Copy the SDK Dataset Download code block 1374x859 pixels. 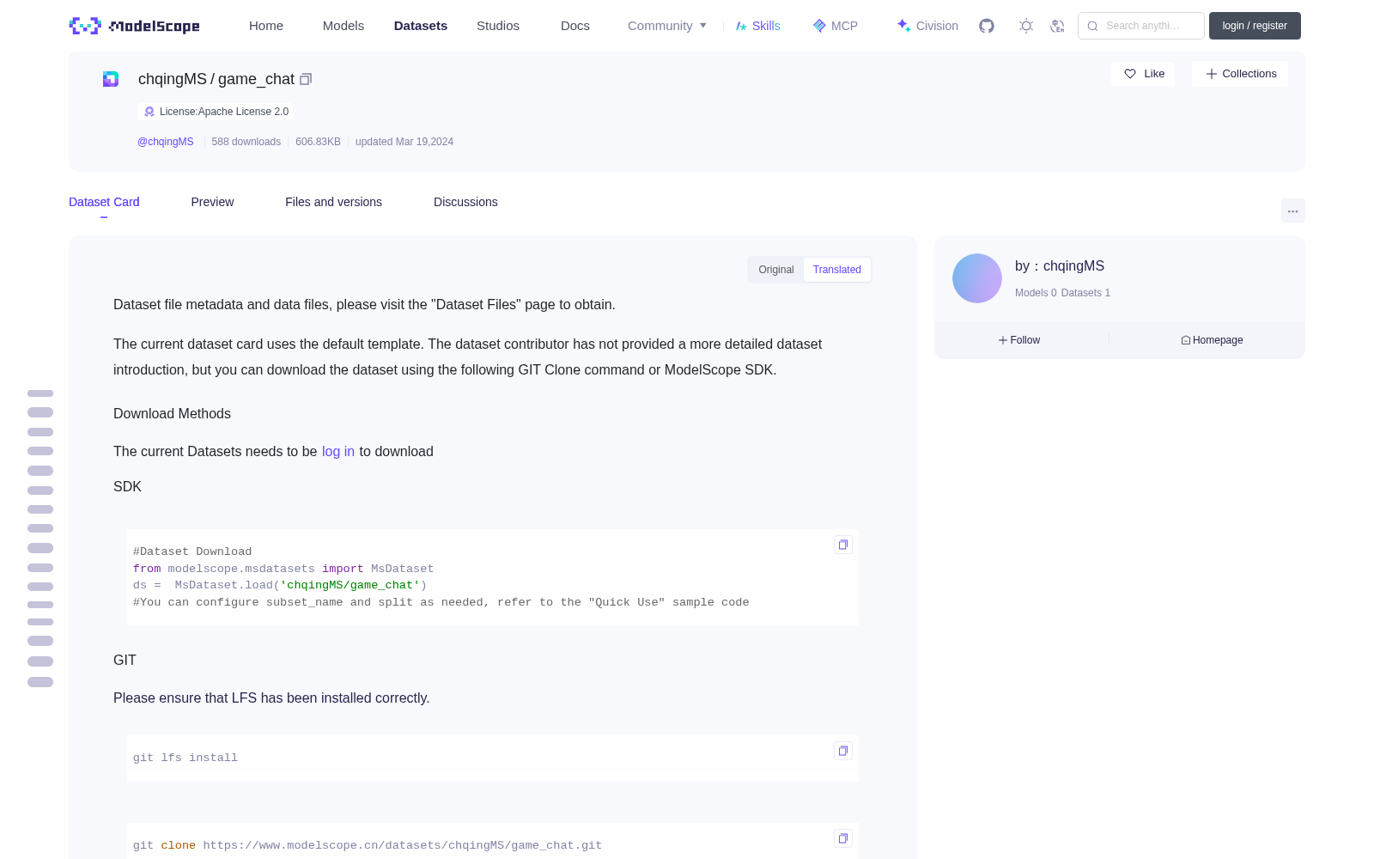coord(843,545)
